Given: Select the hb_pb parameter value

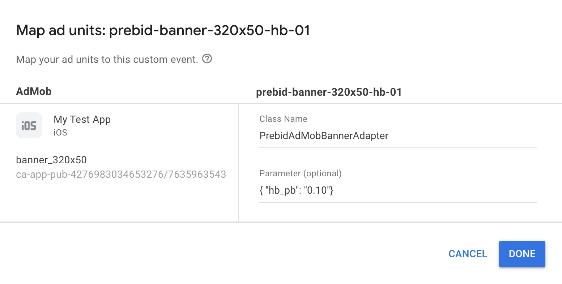Looking at the screenshot, I should coord(297,190).
